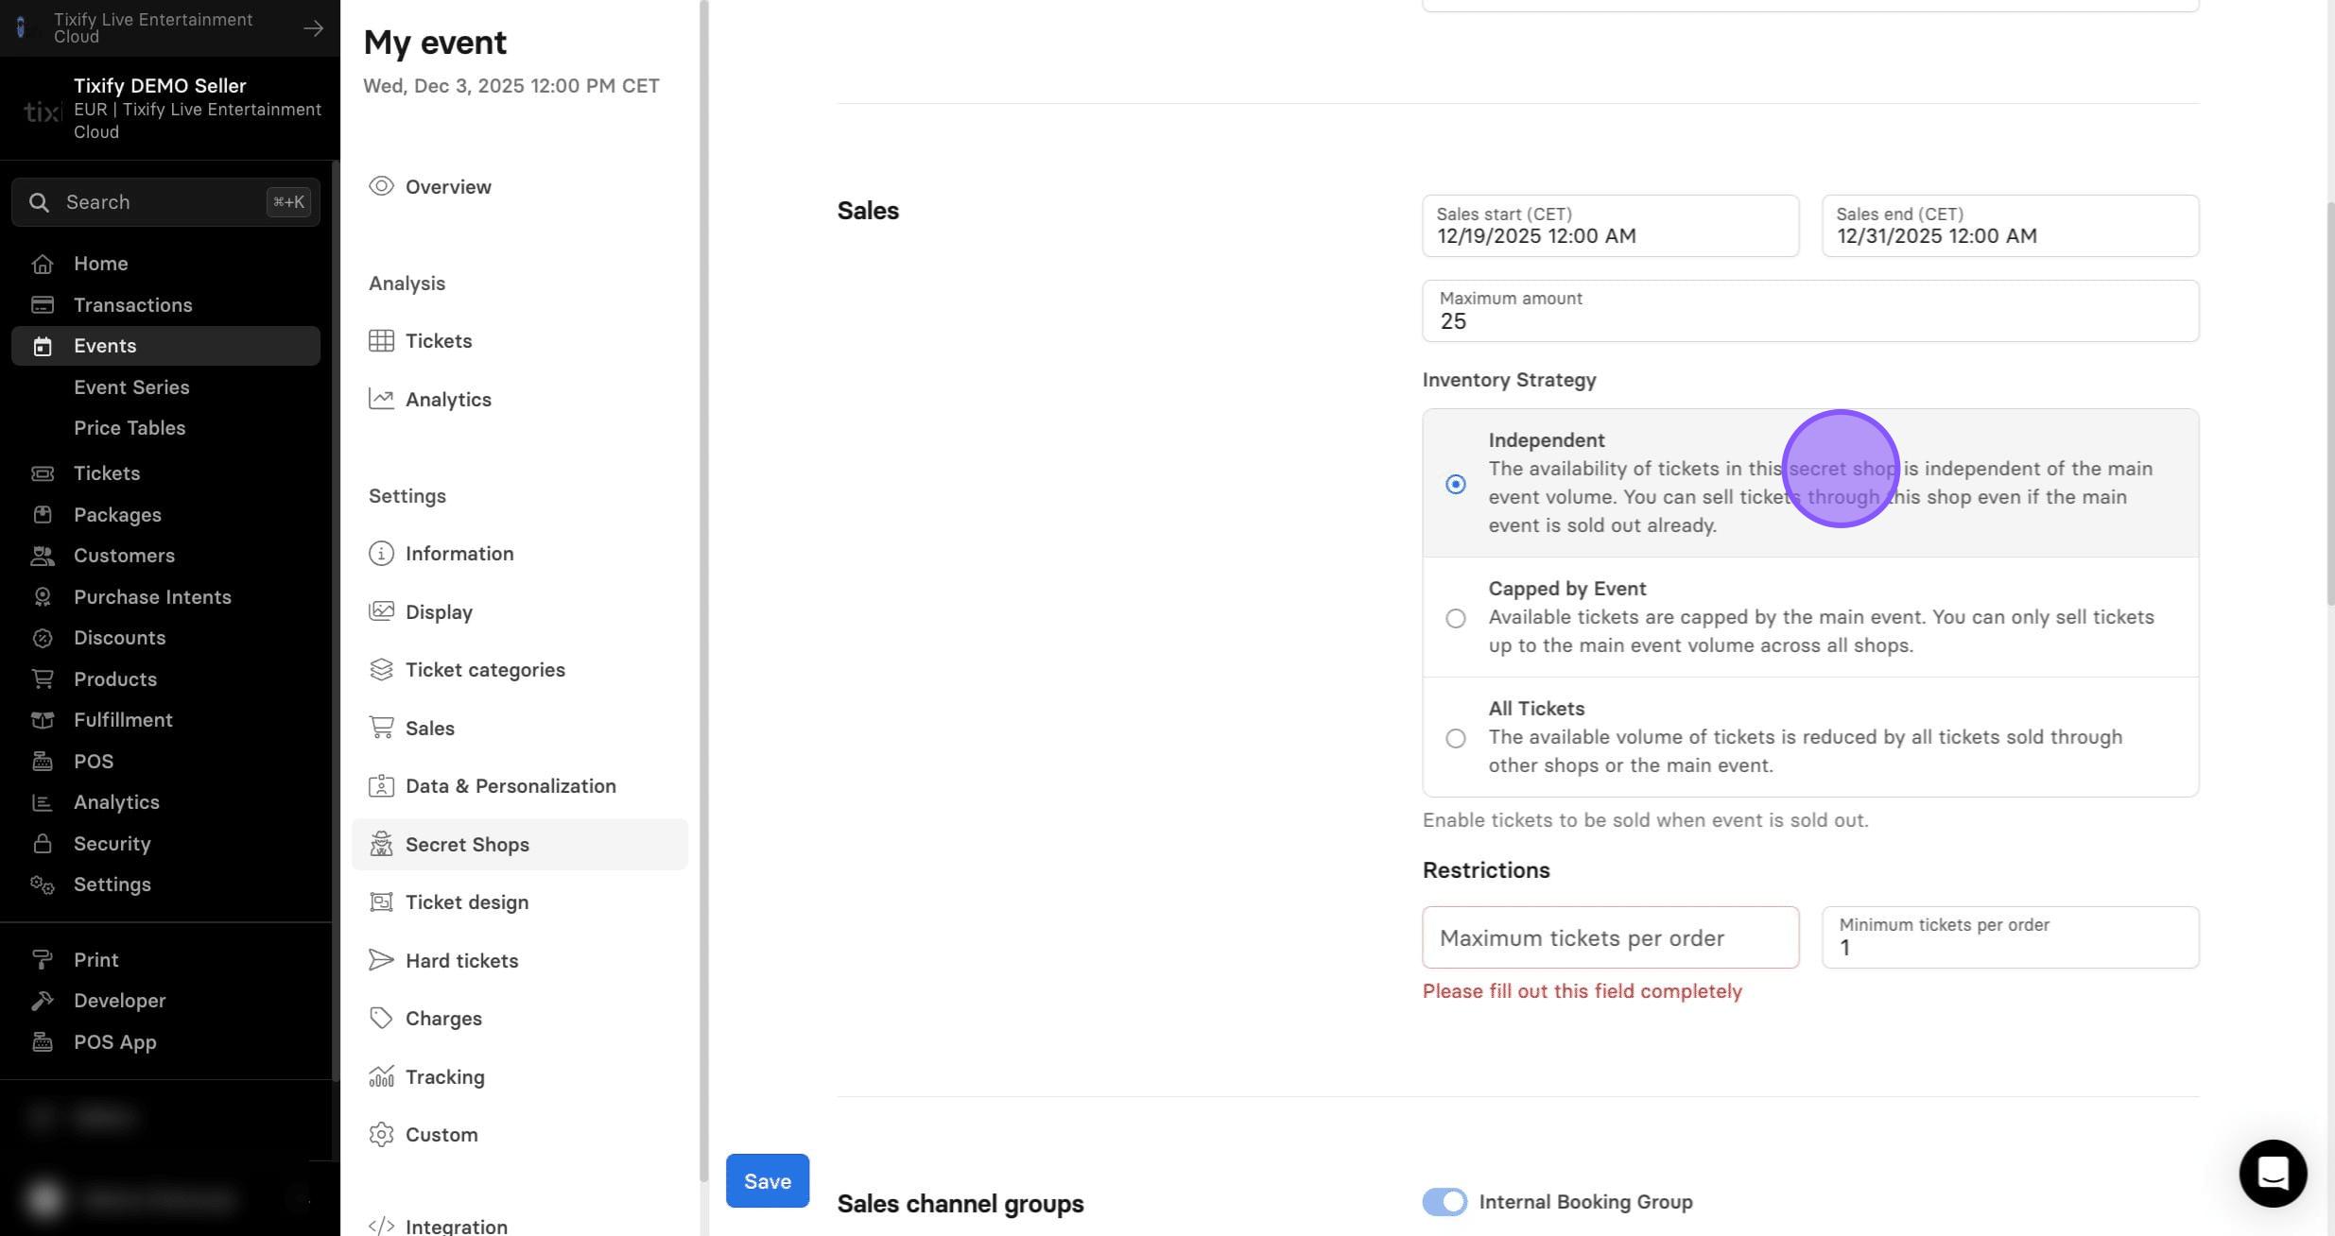Viewport: 2335px width, 1236px height.
Task: Open the Tixify DEMO Seller account switcher
Action: coord(170,109)
